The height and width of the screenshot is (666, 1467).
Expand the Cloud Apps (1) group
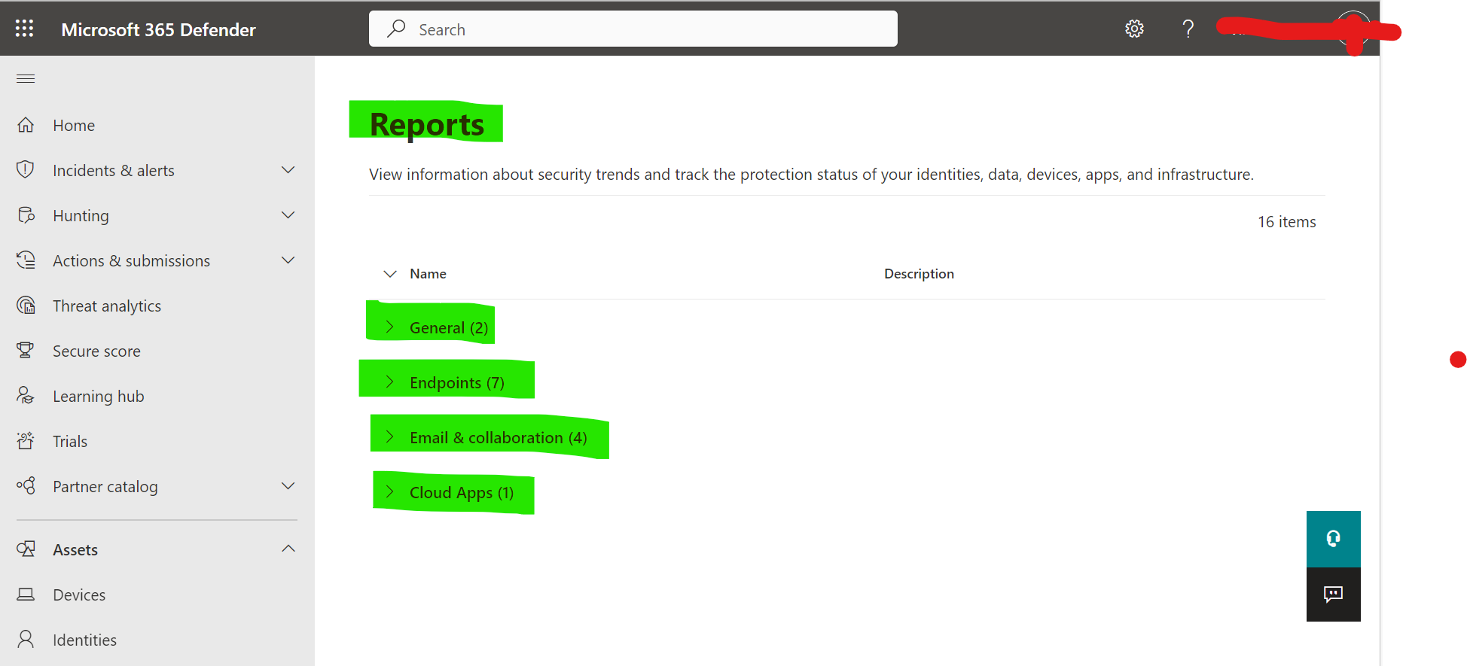[x=390, y=491]
